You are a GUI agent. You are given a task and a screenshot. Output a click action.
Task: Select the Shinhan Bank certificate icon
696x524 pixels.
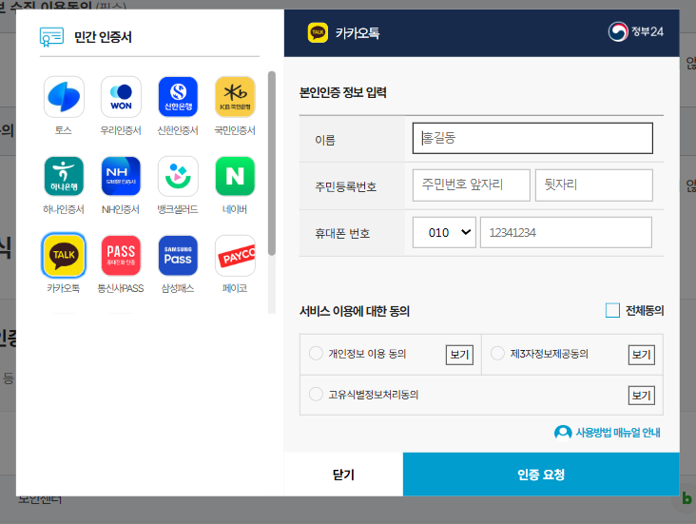click(x=178, y=97)
